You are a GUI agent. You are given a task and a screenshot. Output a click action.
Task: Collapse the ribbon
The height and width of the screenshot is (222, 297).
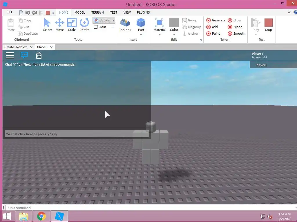(x=289, y=12)
